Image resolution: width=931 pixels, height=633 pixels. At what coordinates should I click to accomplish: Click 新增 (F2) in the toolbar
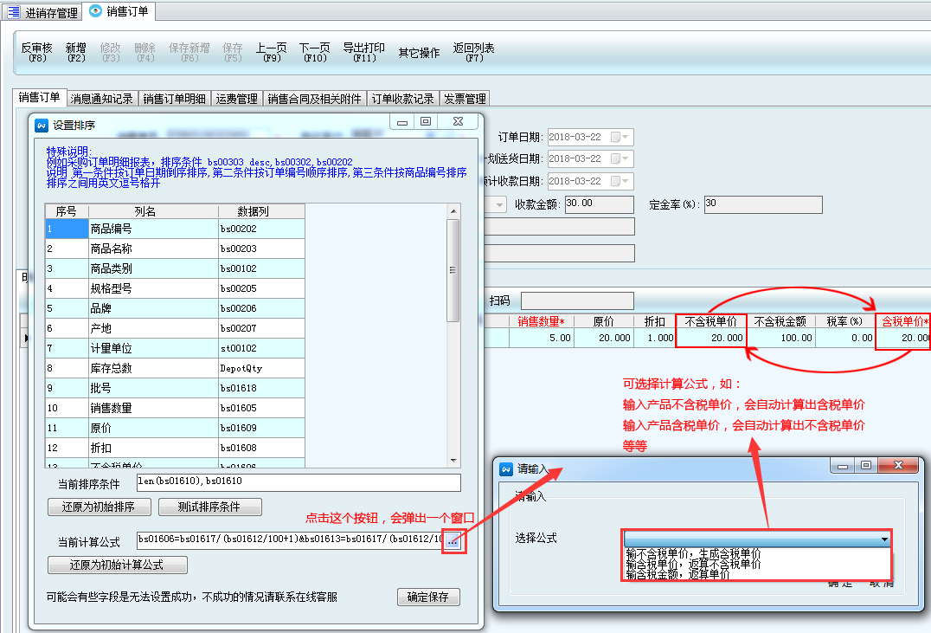76,53
